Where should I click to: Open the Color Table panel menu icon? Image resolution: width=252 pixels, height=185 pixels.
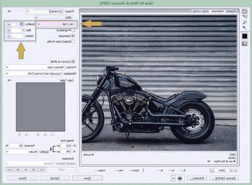tap(9, 80)
